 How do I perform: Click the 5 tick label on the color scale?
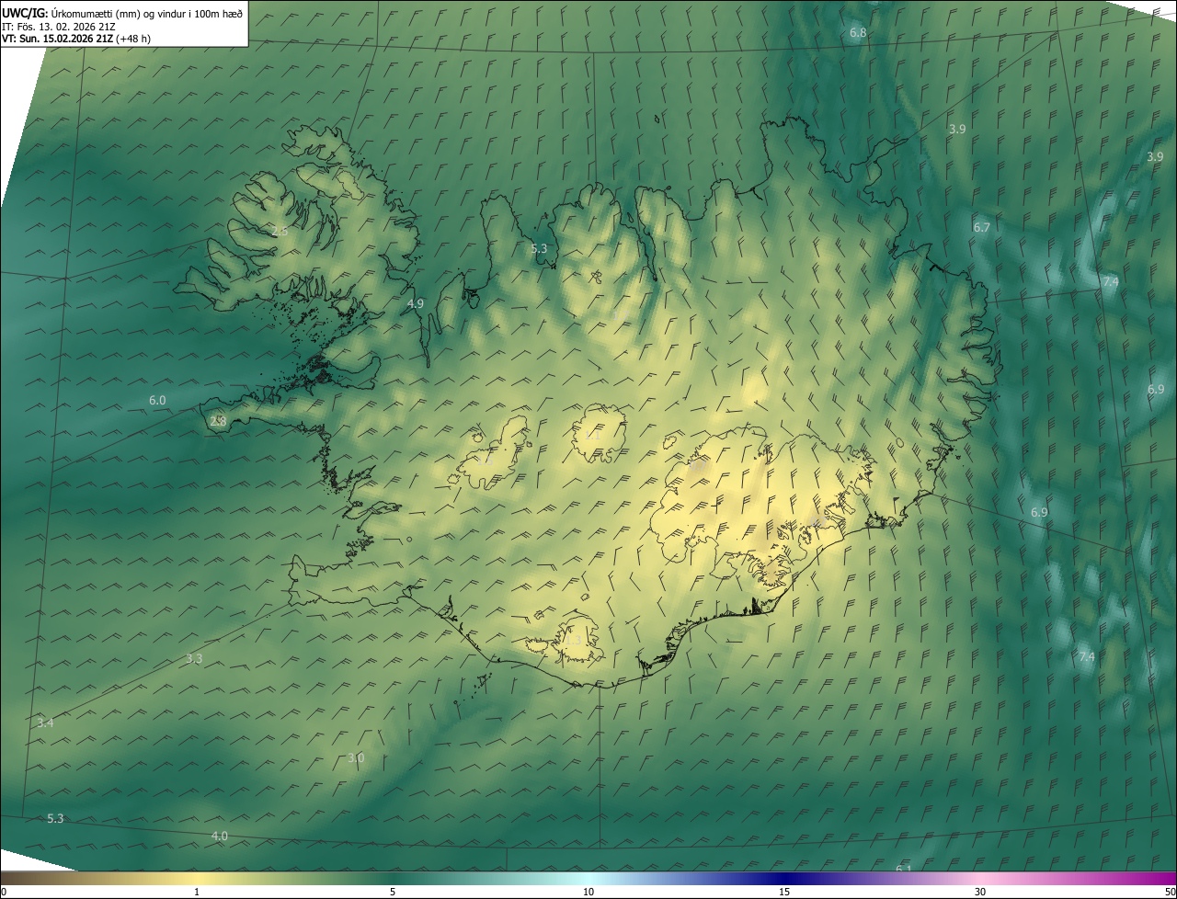(393, 892)
